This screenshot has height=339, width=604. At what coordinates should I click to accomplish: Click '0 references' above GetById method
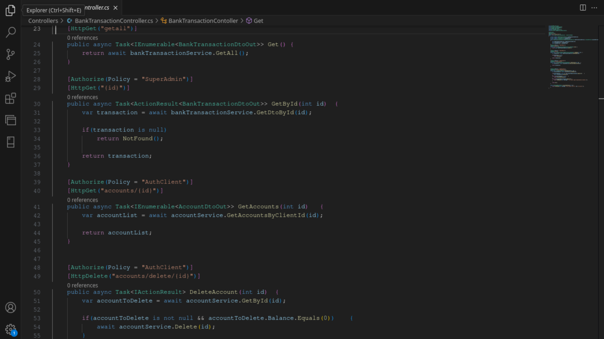coord(83,97)
